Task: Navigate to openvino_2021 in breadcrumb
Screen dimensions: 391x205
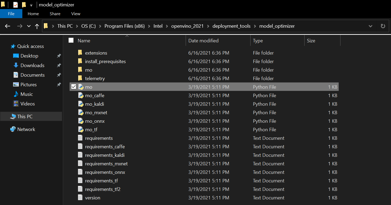Action: click(187, 26)
